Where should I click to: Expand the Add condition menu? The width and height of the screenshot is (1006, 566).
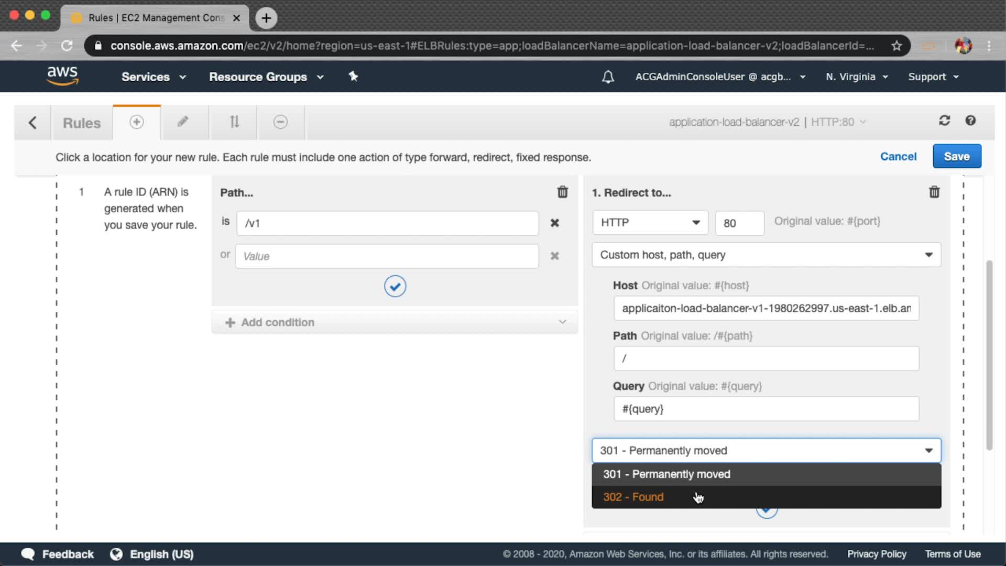tap(395, 322)
